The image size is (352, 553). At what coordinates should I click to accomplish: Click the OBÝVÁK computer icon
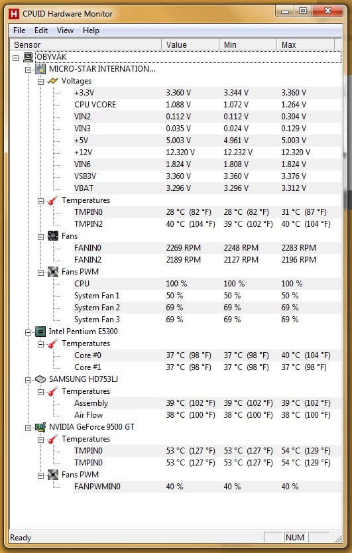(29, 57)
